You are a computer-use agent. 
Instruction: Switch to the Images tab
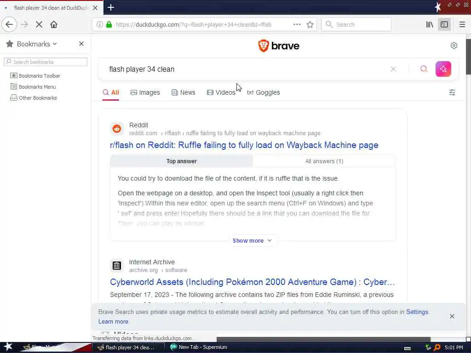click(145, 92)
